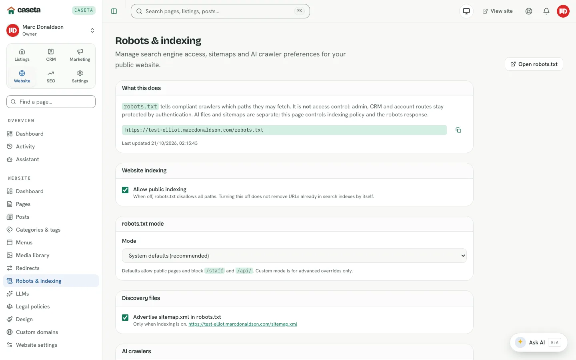Open Legal policies
Viewport: 576px width, 360px height.
click(x=51, y=306)
